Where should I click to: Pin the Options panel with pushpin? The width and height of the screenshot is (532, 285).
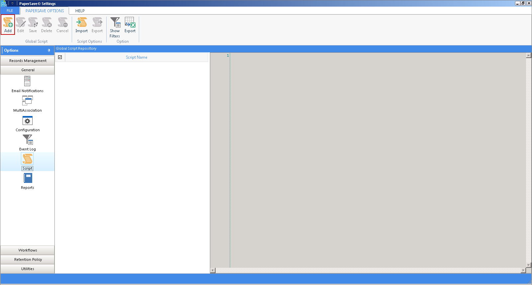pyautogui.click(x=49, y=50)
